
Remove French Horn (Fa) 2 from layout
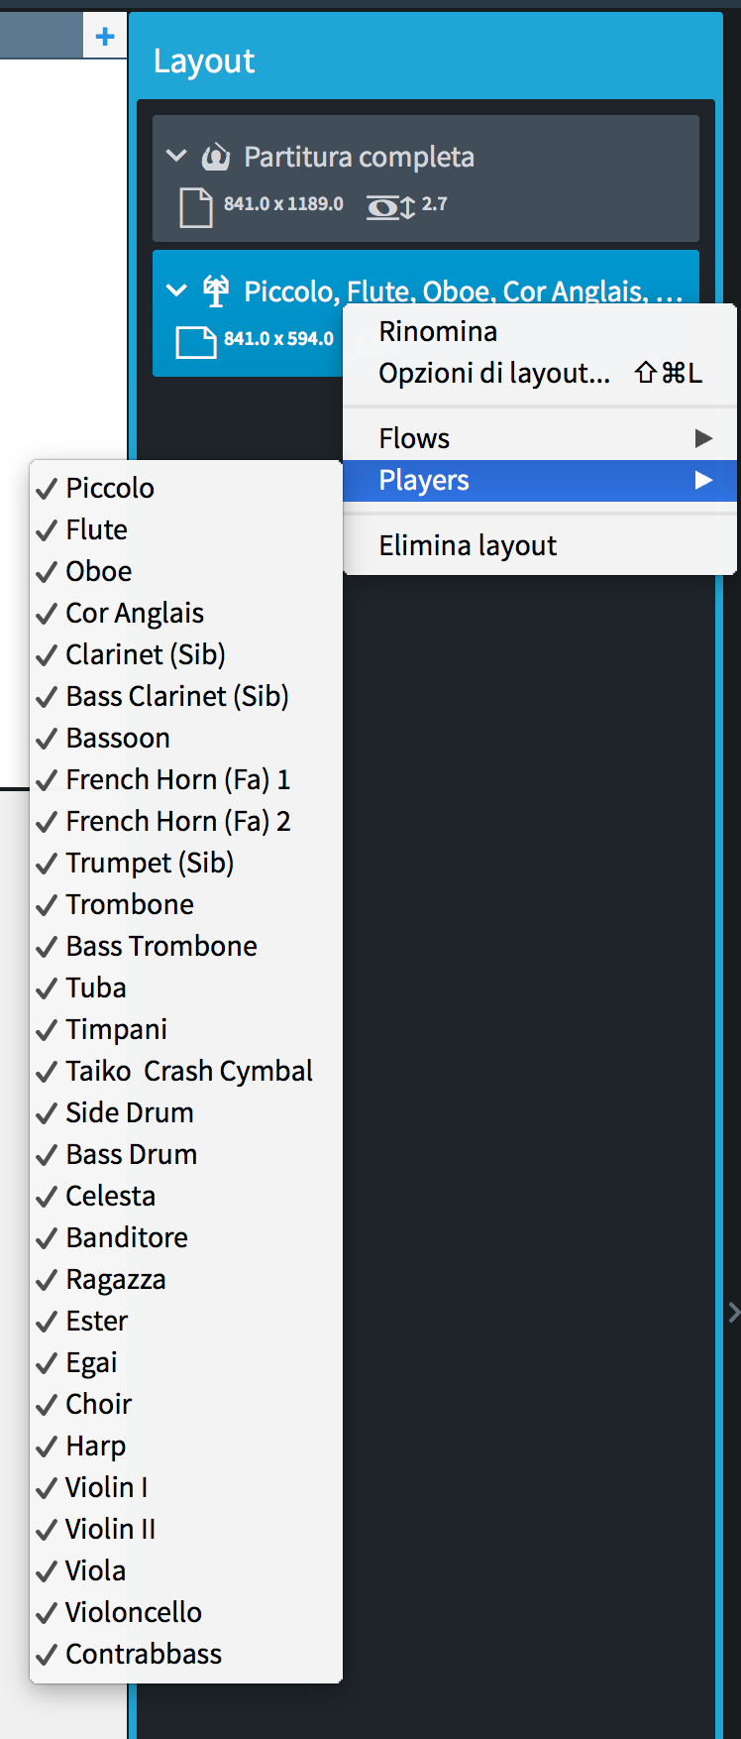click(x=178, y=821)
